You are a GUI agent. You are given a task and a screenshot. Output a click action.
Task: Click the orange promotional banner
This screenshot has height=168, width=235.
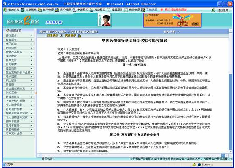[172, 20]
